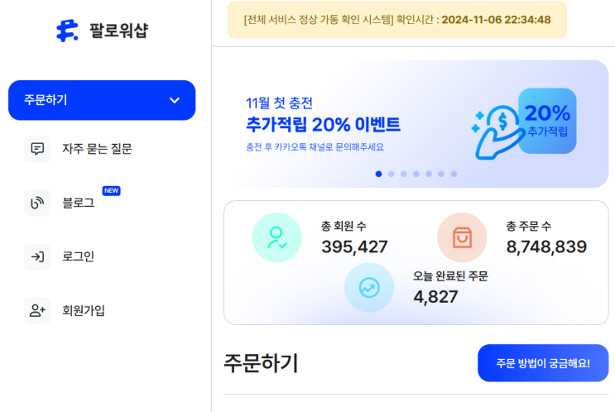The height and width of the screenshot is (412, 615).
Task: Select the 로그인 menu item
Action: click(78, 256)
